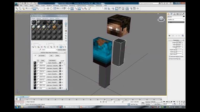The image size is (200, 112).
Task: Open the Help menu
Action: [x=106, y=6]
